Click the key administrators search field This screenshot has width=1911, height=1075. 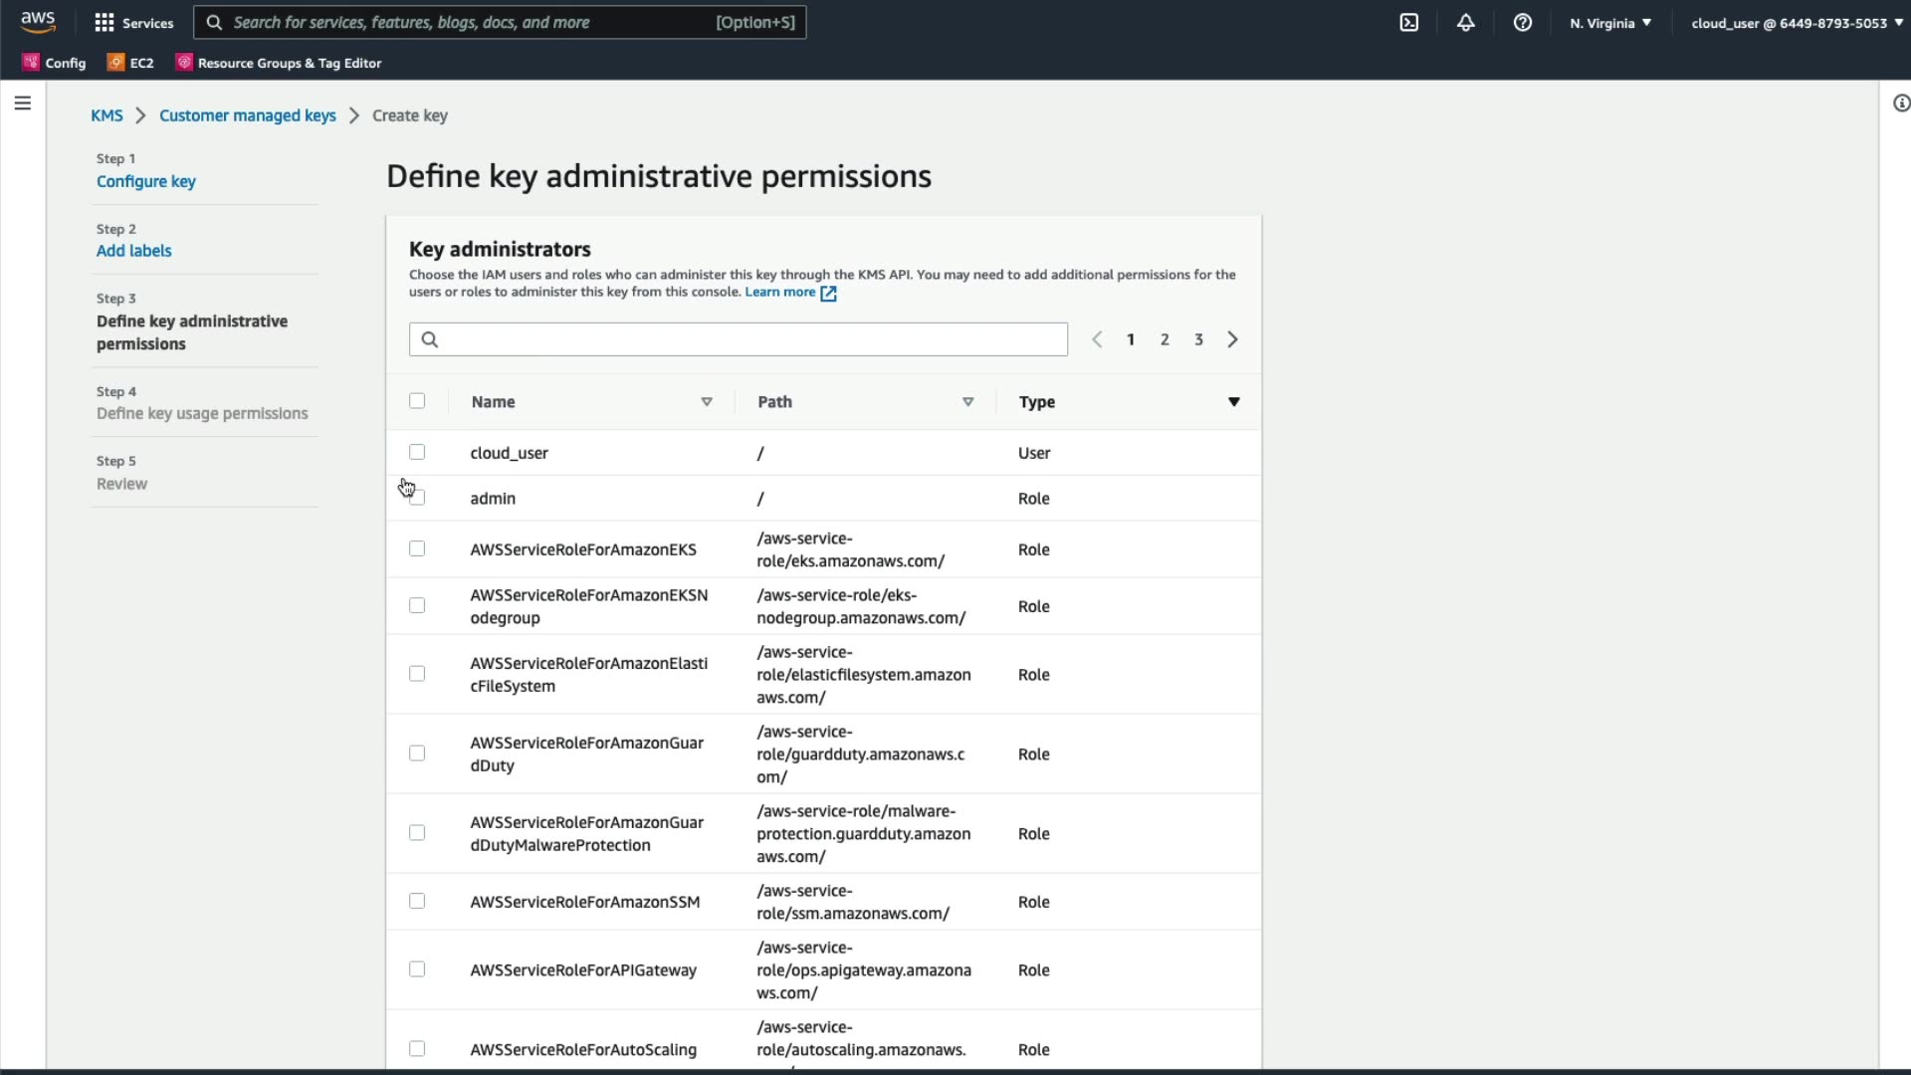point(739,339)
